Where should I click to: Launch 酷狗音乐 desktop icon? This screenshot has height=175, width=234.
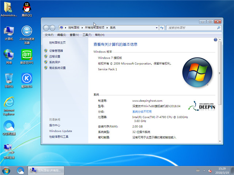click(27, 80)
